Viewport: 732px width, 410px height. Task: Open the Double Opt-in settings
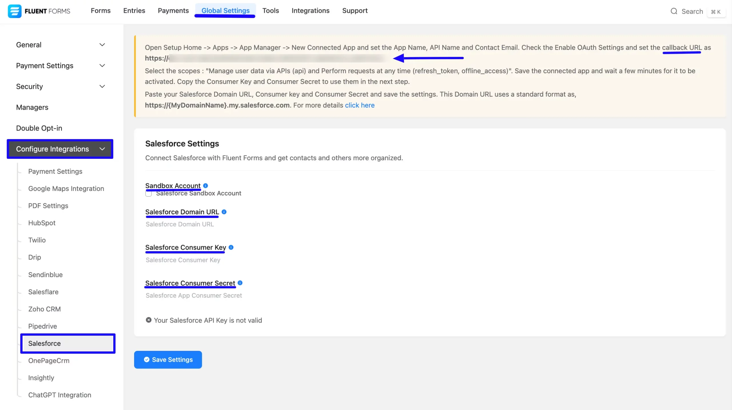(x=39, y=128)
